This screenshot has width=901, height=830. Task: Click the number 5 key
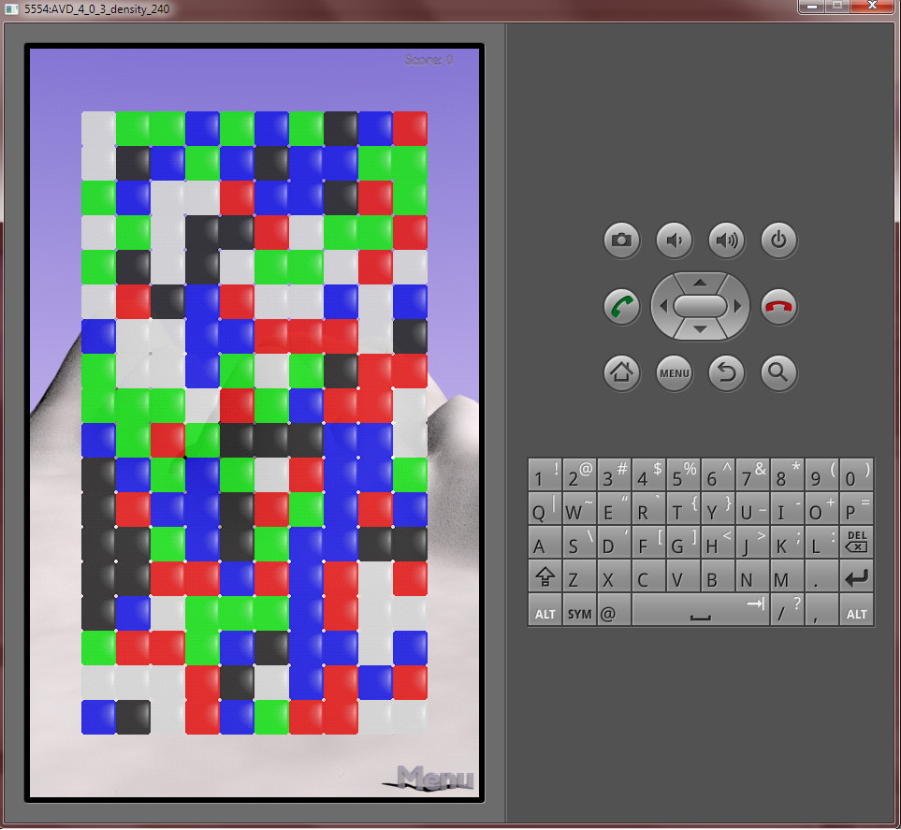683,474
